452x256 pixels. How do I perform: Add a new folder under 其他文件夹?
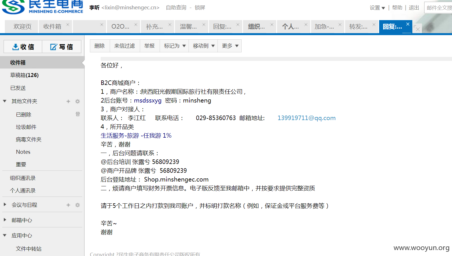pyautogui.click(x=68, y=101)
